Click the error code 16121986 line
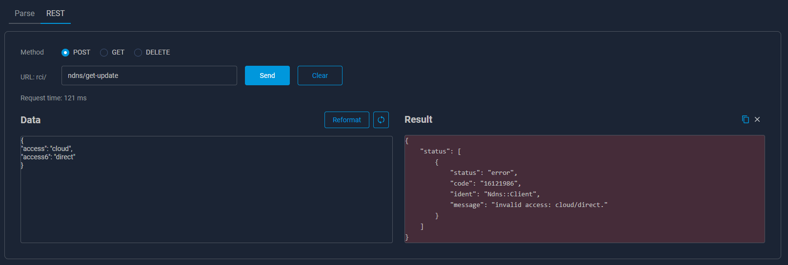This screenshot has height=265, width=788. 485,183
